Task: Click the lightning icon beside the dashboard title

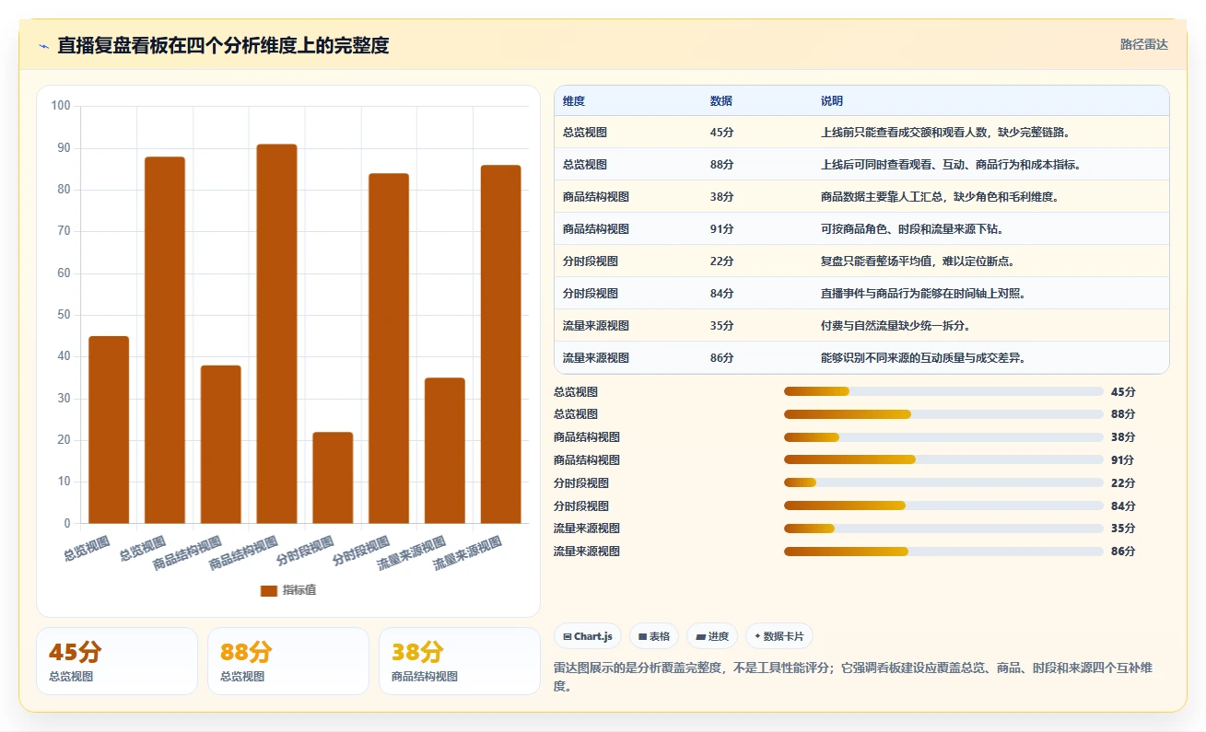Action: coord(43,46)
